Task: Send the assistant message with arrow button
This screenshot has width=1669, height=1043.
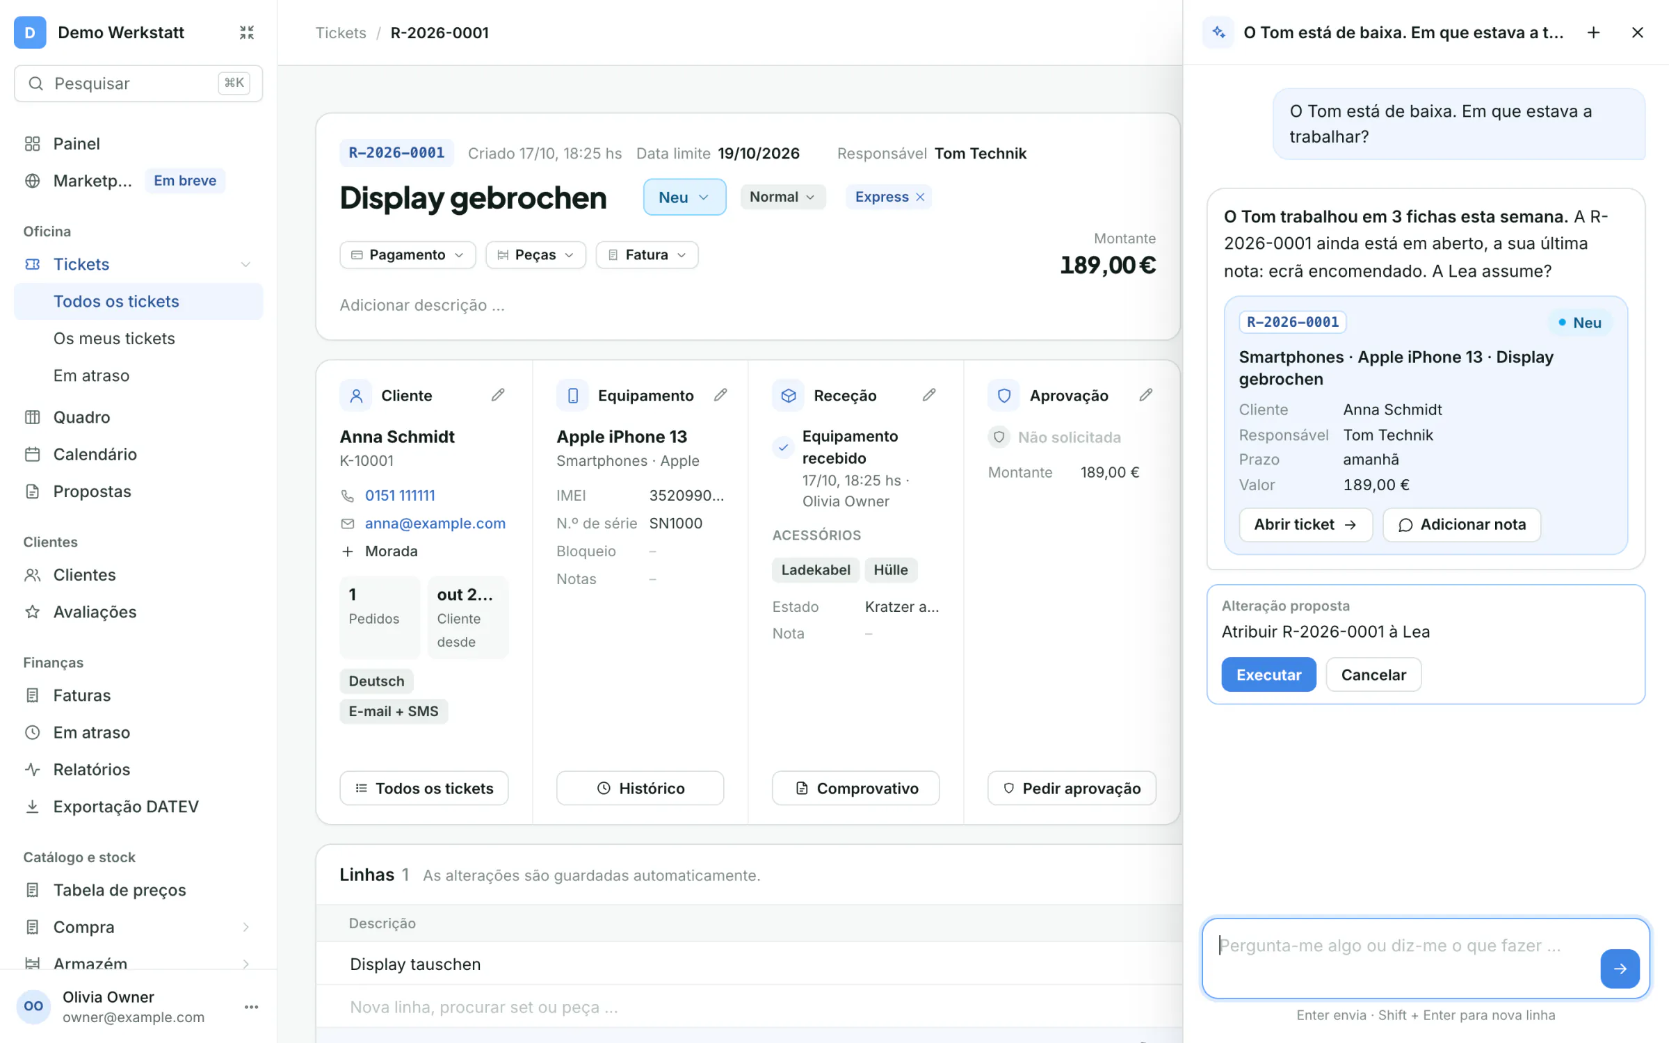Action: 1620,969
